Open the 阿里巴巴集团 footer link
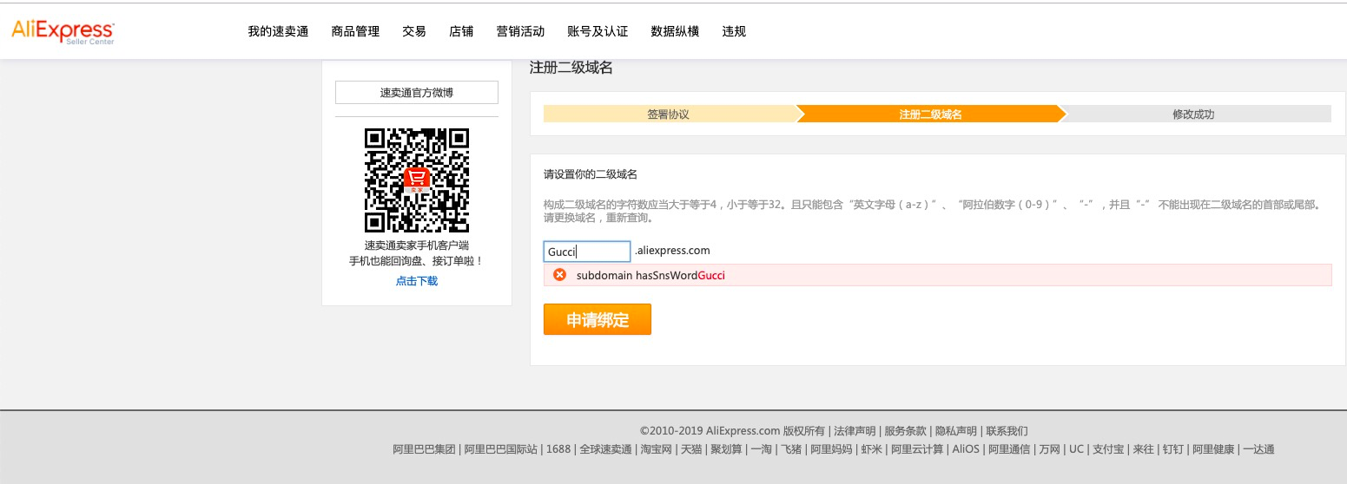This screenshot has height=484, width=1347. (424, 449)
